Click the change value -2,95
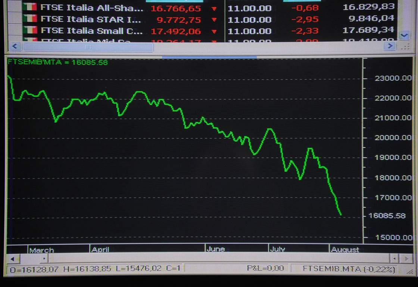Viewport: 418px width, 287px height. pos(305,19)
